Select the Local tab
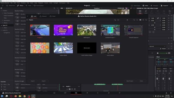Image resolution: width=174 pixels, height=98 pixels. coord(34,16)
